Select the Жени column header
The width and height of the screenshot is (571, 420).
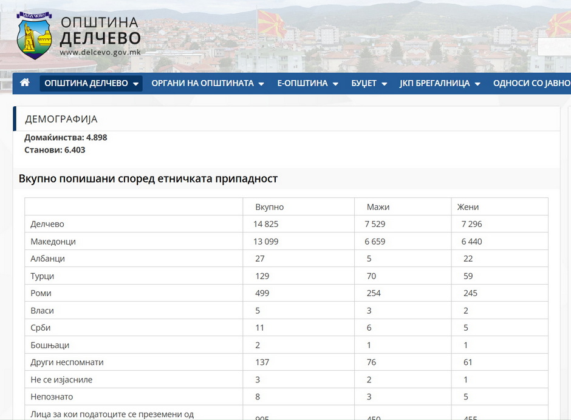tap(468, 207)
